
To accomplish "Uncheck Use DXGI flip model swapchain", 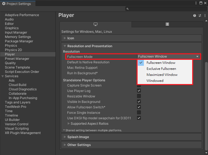I will [139, 118].
